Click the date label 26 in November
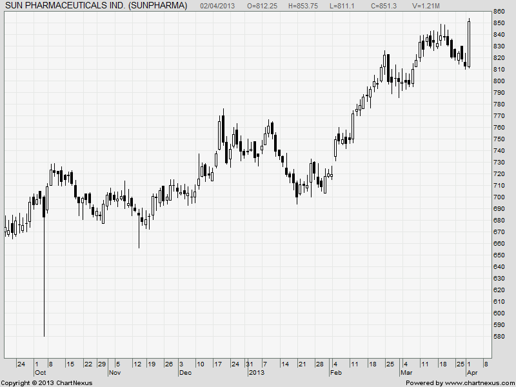 169,364
